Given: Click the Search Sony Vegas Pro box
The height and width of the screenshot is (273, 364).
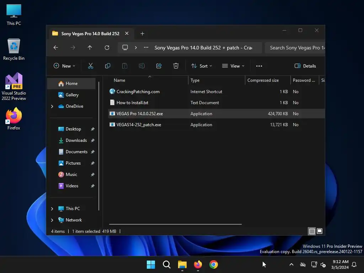Looking at the screenshot, I should 295,48.
